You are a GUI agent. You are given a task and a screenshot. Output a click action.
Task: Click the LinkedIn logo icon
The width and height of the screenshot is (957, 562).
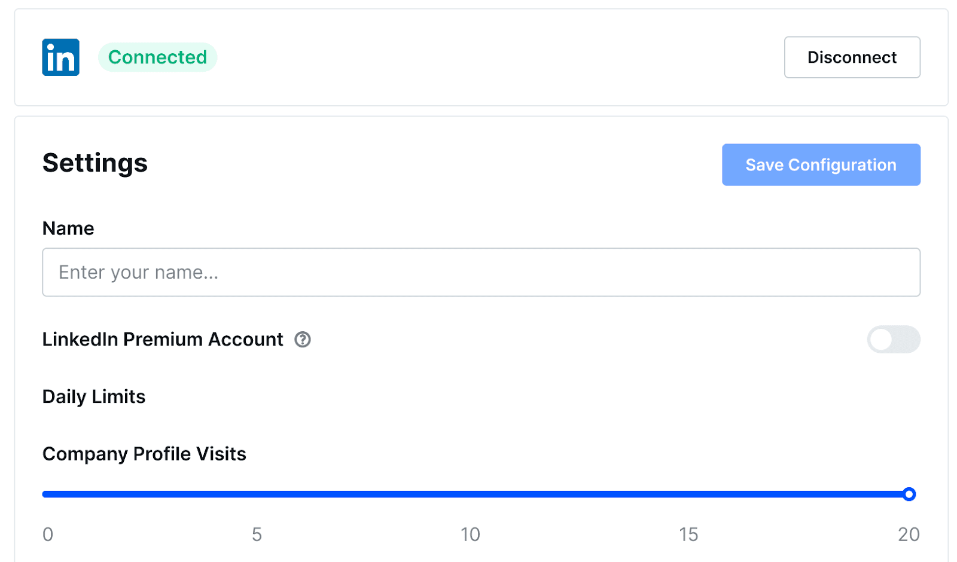click(60, 57)
